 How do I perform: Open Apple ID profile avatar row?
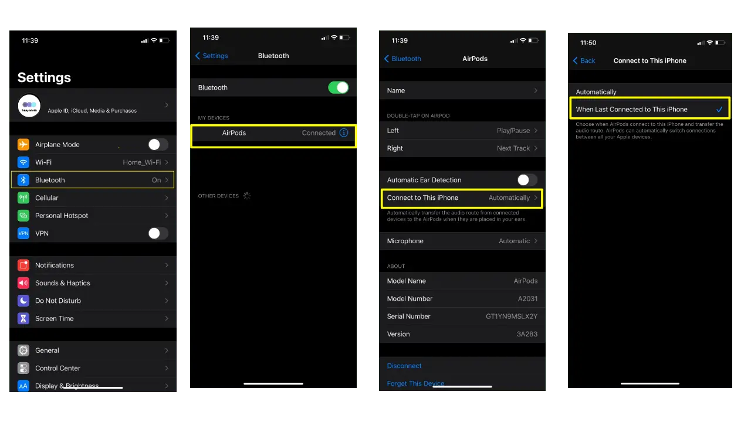(x=93, y=105)
